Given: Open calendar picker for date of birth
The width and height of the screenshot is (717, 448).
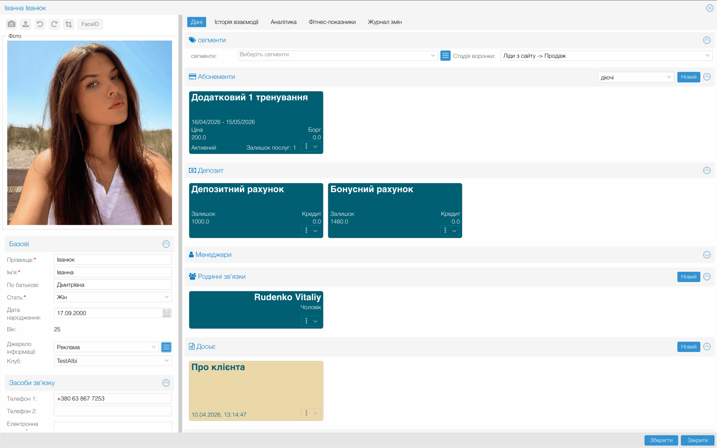Looking at the screenshot, I should tap(167, 313).
